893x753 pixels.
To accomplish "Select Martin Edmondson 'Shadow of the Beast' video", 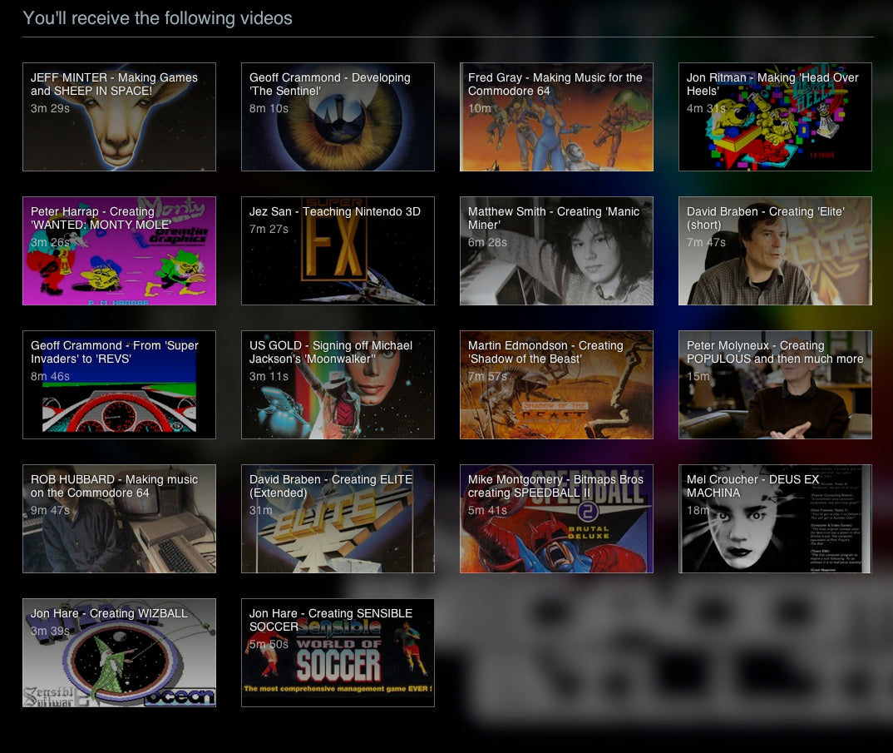I will pos(556,385).
